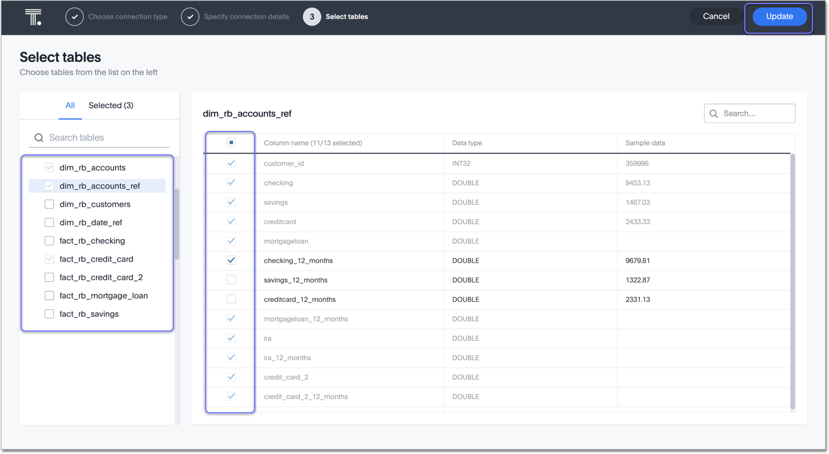This screenshot has height=454, width=829.
Task: Click the magnifier icon in Search tables box
Action: click(38, 137)
